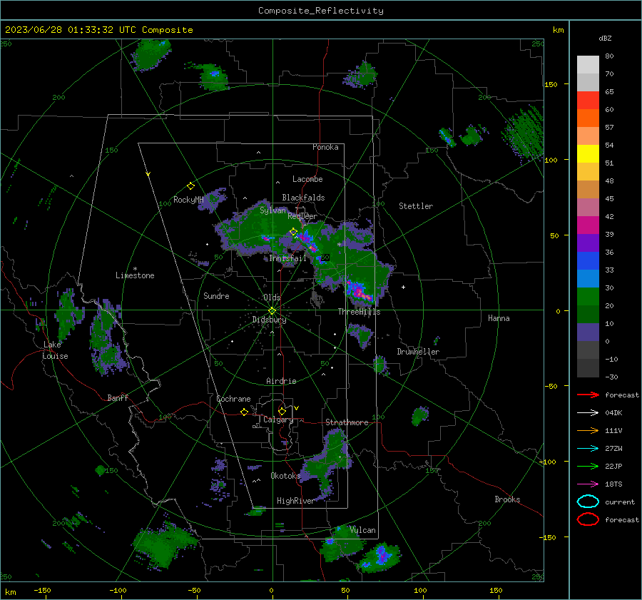Image resolution: width=642 pixels, height=600 pixels.
Task: Select the yellow diamond marker below Cochrane
Action: (x=244, y=412)
